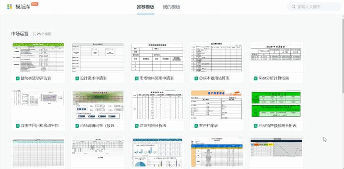
Task: Open the 客户档案表 template thumbnail
Action: 217,105
